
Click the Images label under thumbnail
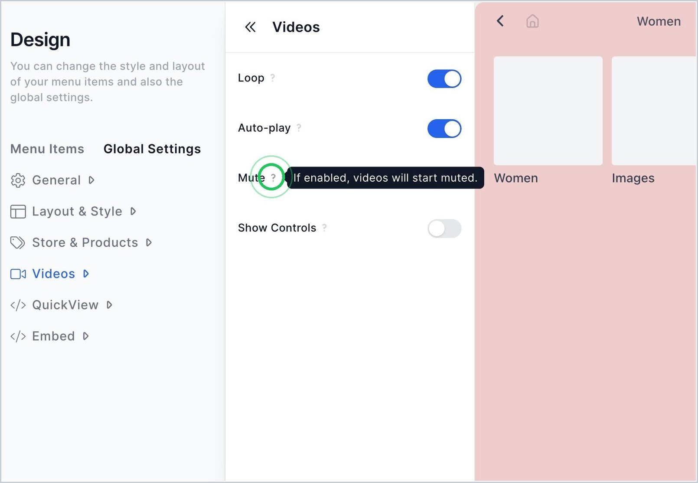pyautogui.click(x=633, y=178)
